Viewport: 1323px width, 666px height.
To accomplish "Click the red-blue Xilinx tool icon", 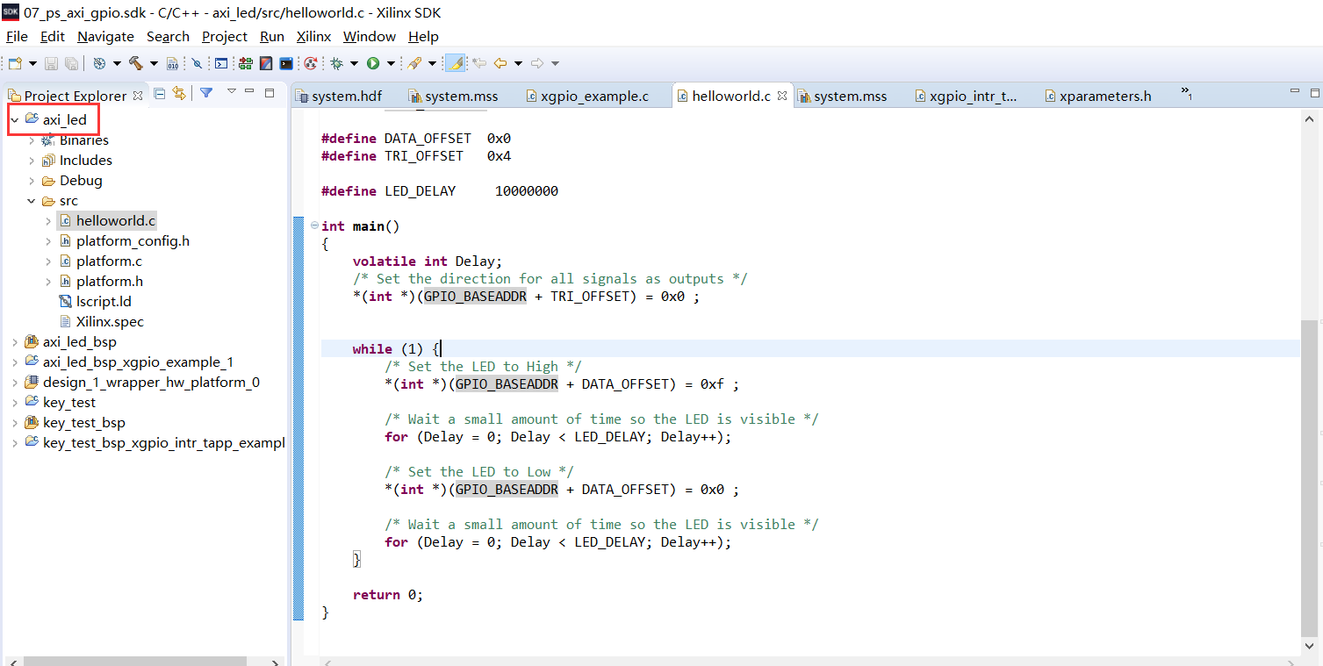I will tap(265, 63).
